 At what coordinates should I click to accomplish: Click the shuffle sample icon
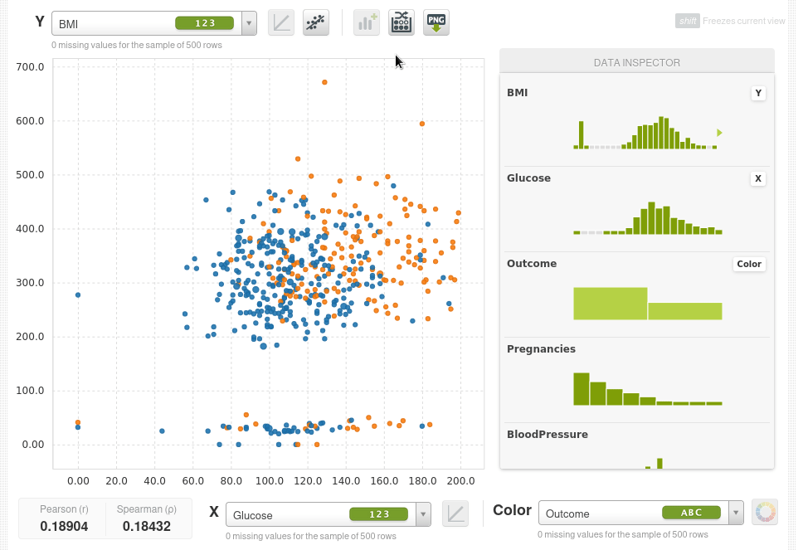click(401, 22)
